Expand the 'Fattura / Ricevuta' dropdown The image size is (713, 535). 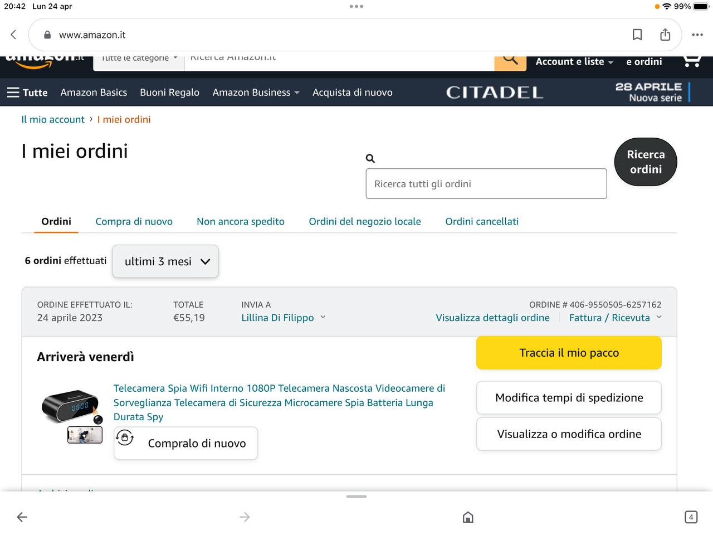[616, 318]
